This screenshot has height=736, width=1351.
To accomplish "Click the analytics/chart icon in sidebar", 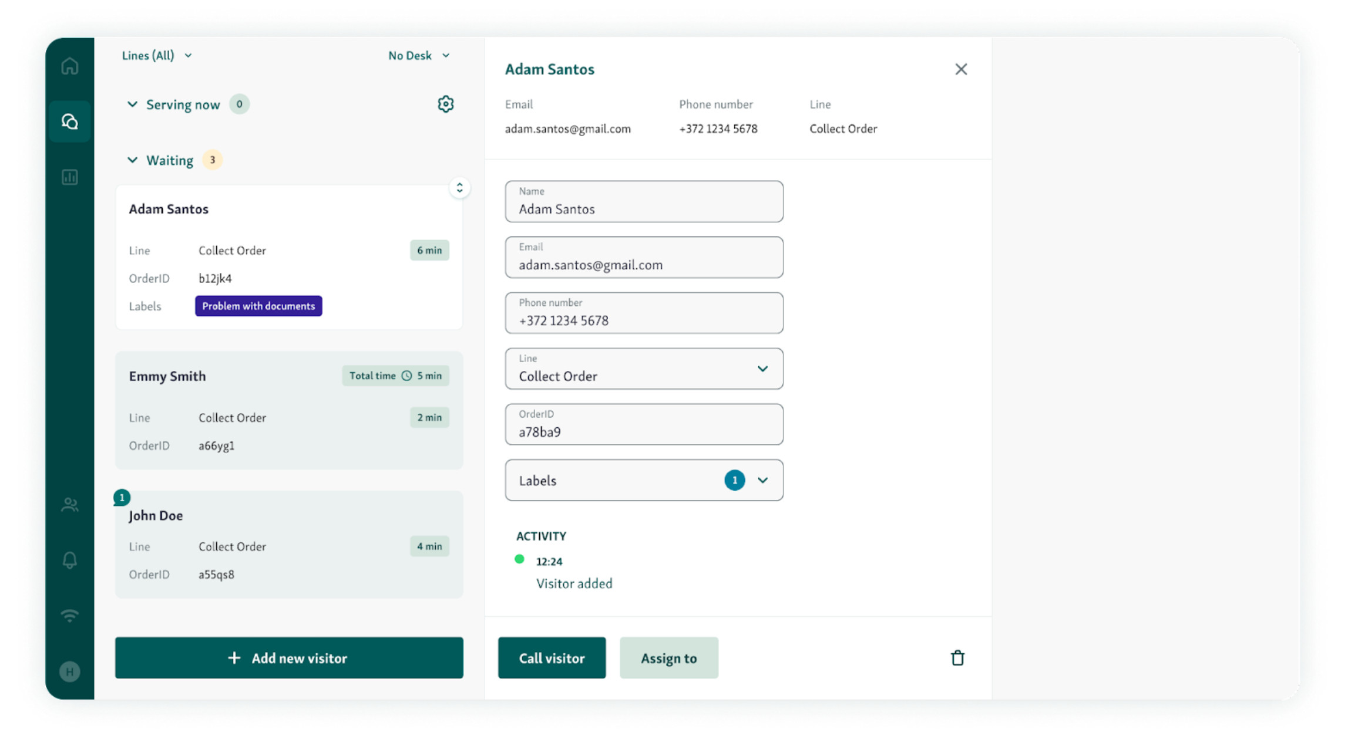I will pyautogui.click(x=70, y=177).
